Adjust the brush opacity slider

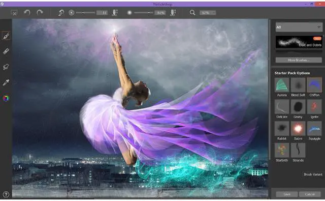point(143,13)
